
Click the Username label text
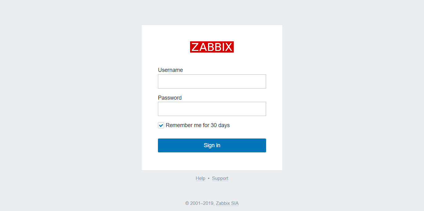coord(170,70)
